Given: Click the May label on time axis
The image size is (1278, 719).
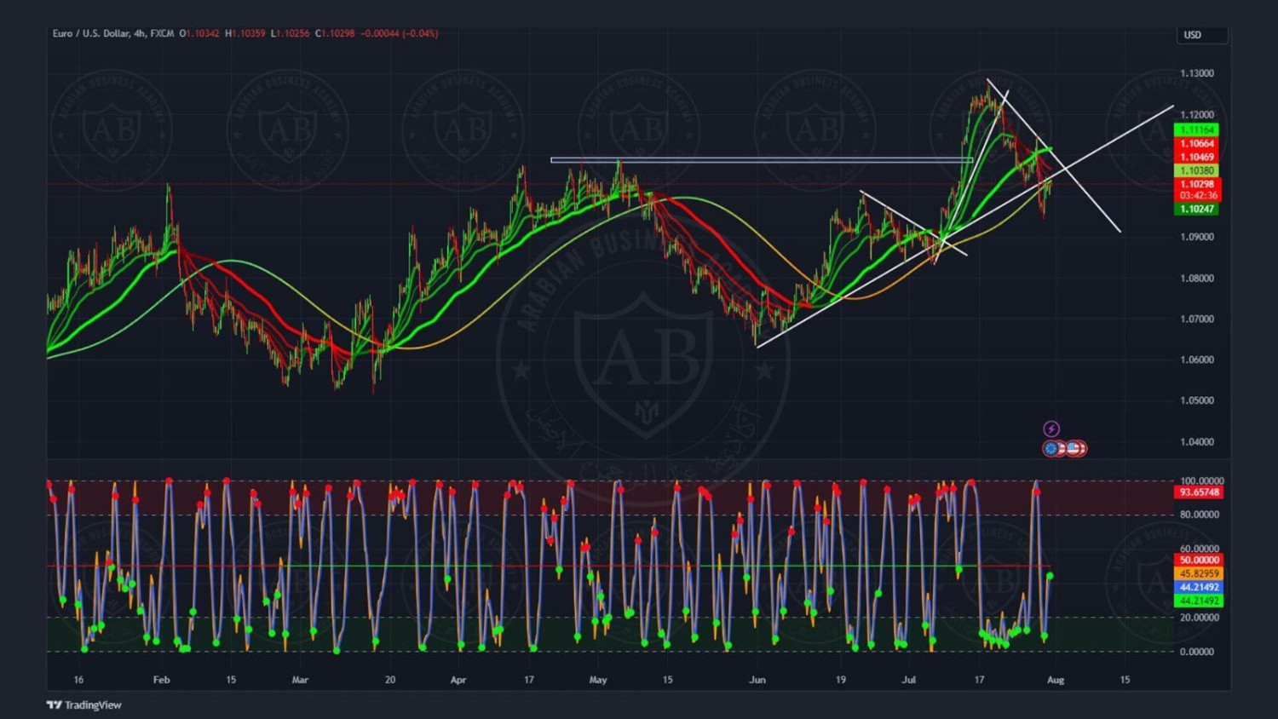Looking at the screenshot, I should 598,680.
